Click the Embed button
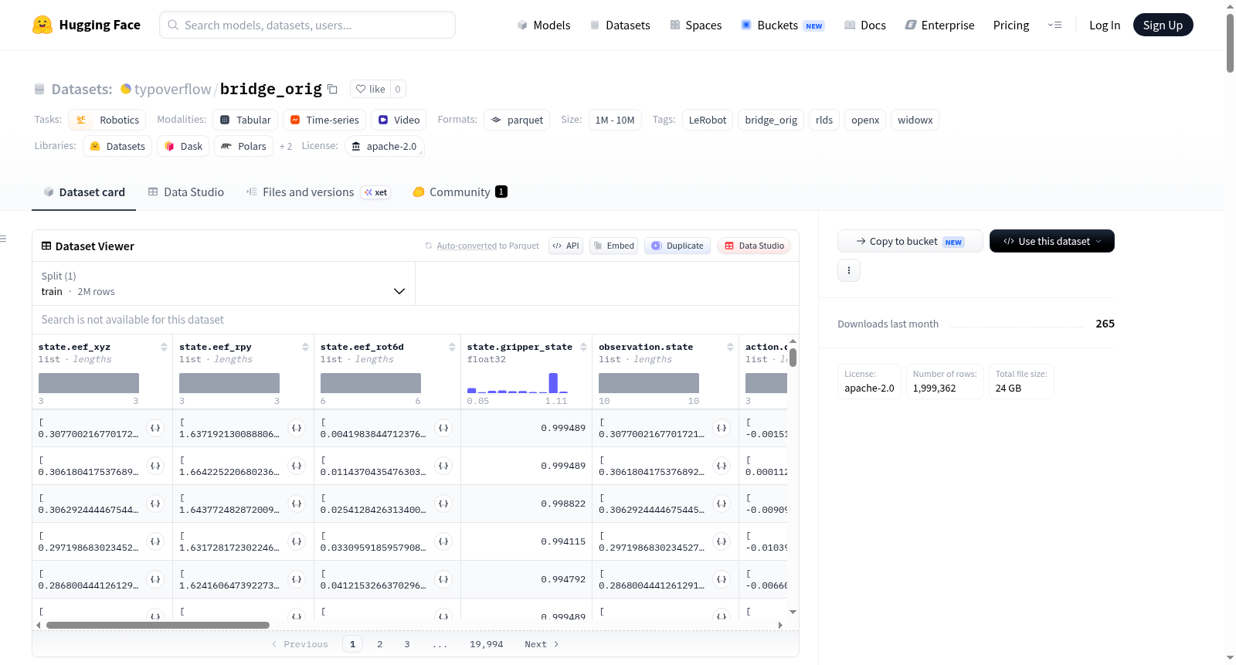 click(x=613, y=246)
